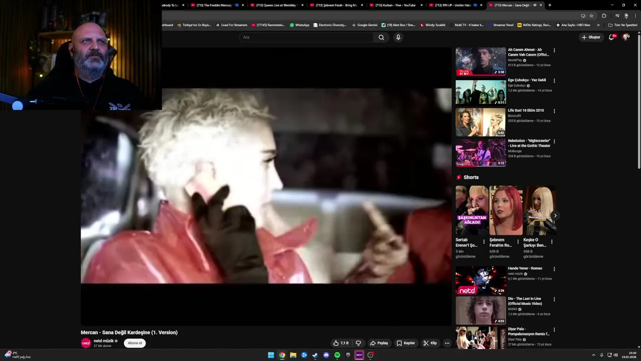Open the Streamer Panel bookmark
Viewport: 641px width, 361px height.
click(x=500, y=25)
